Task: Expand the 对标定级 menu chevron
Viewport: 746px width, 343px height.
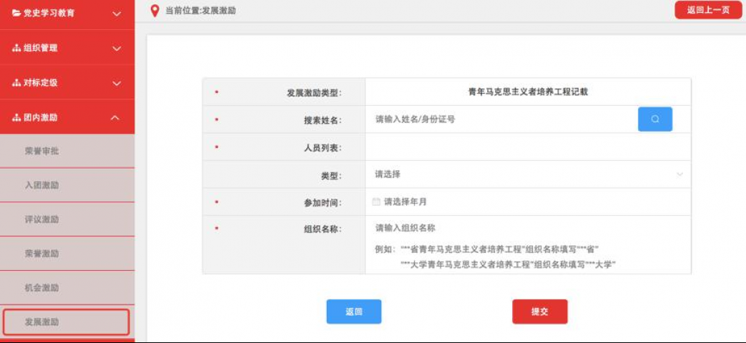Action: (117, 83)
